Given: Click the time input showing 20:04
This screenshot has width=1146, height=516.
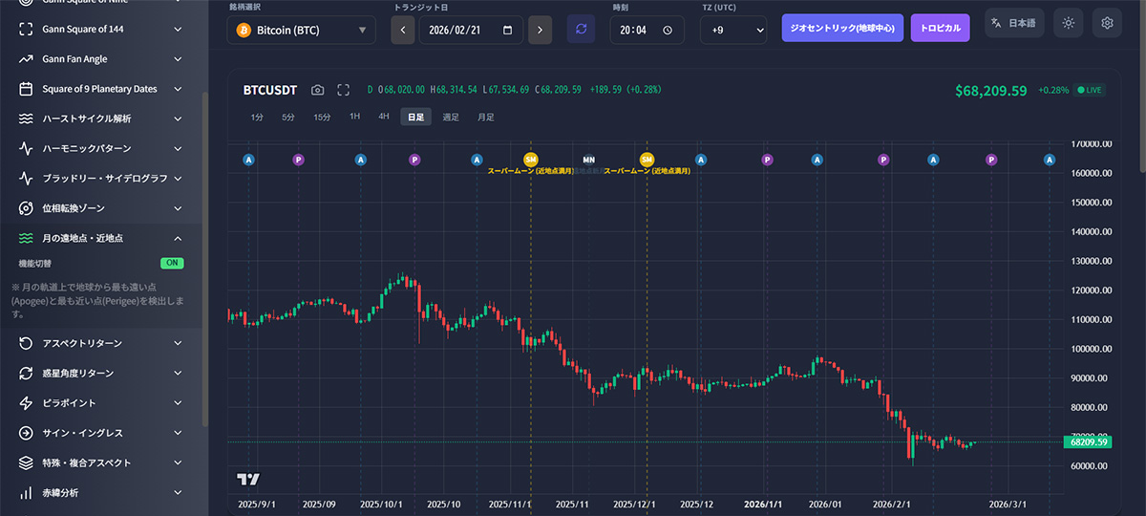Looking at the screenshot, I should (x=647, y=31).
